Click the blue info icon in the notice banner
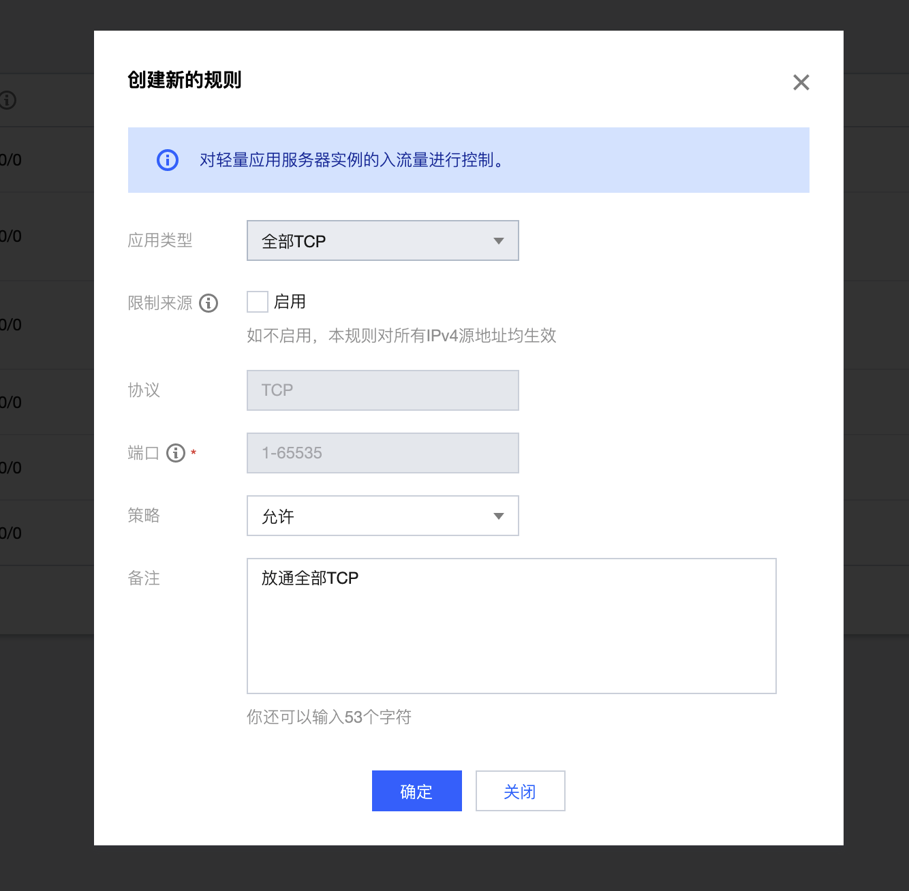The image size is (909, 891). click(168, 160)
